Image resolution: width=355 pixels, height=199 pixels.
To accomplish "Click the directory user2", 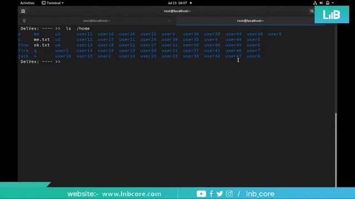I will coord(104,56).
